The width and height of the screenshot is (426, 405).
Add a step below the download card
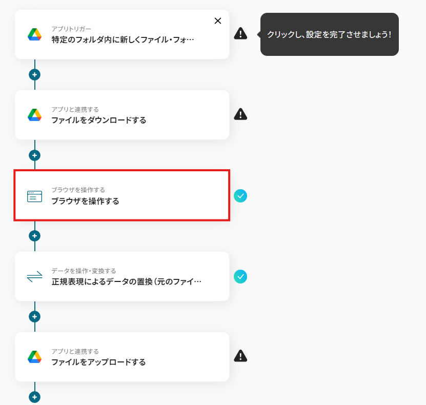(x=34, y=155)
